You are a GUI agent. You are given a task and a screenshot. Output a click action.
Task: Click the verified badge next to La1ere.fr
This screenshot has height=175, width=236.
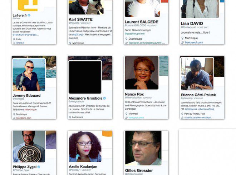tap(29, 15)
